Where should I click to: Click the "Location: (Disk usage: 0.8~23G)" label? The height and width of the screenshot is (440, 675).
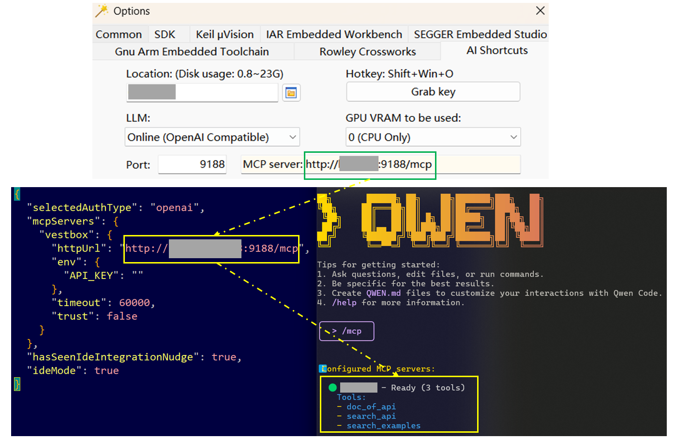[x=205, y=74]
